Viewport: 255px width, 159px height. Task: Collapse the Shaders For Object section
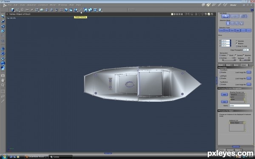219,111
